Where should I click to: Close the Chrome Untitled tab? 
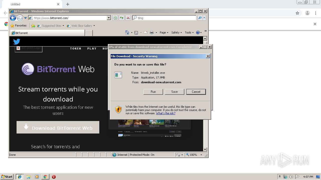pyautogui.click(x=58, y=4)
